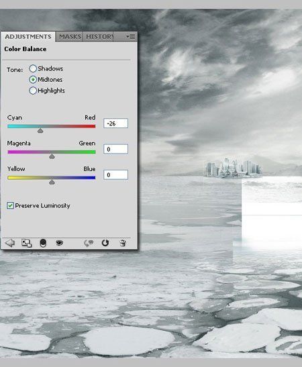Click the Yellow-Blue slider handle
The height and width of the screenshot is (367, 302).
(x=52, y=182)
